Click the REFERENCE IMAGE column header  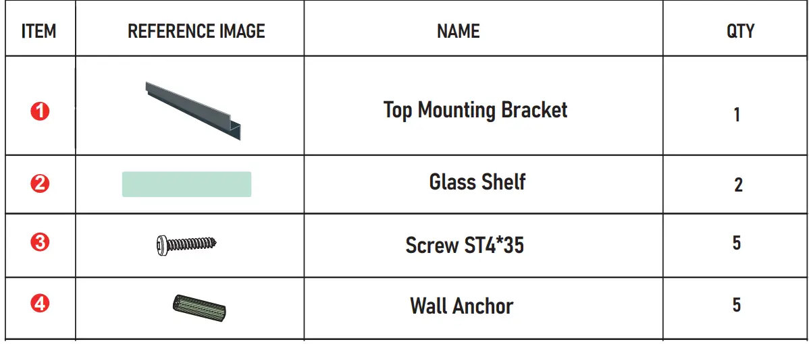(197, 31)
